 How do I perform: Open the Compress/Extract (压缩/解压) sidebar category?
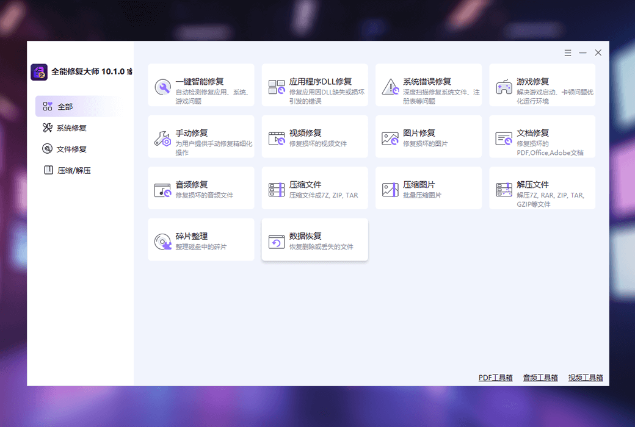tap(73, 171)
